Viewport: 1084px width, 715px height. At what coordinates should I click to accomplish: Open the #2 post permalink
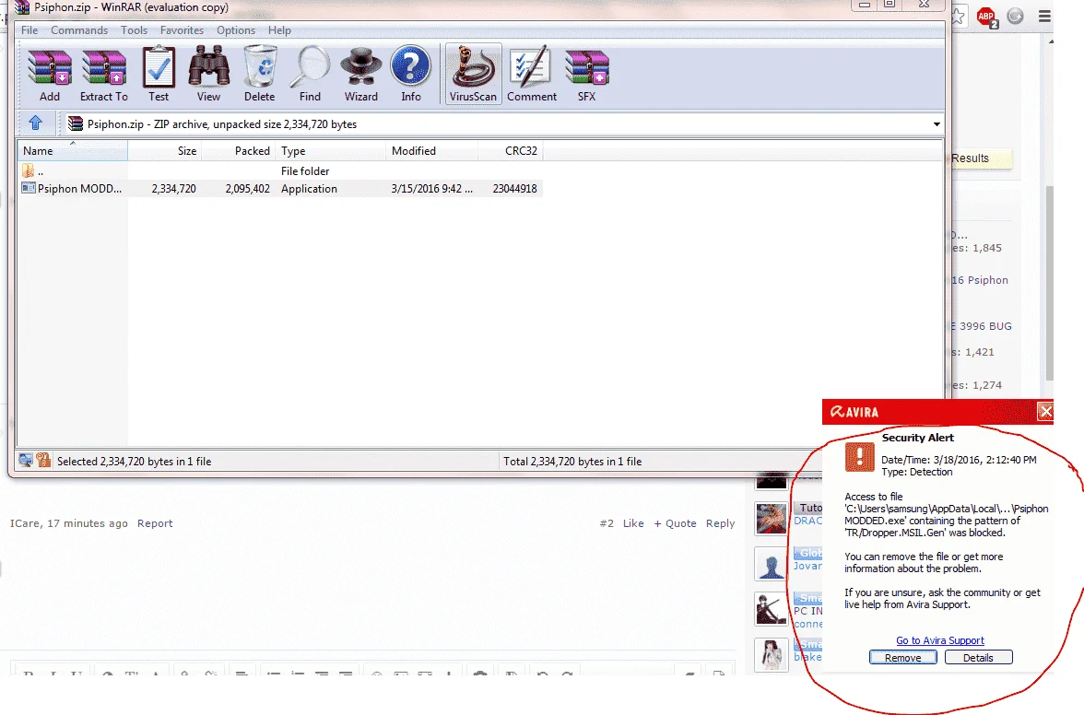(x=607, y=523)
